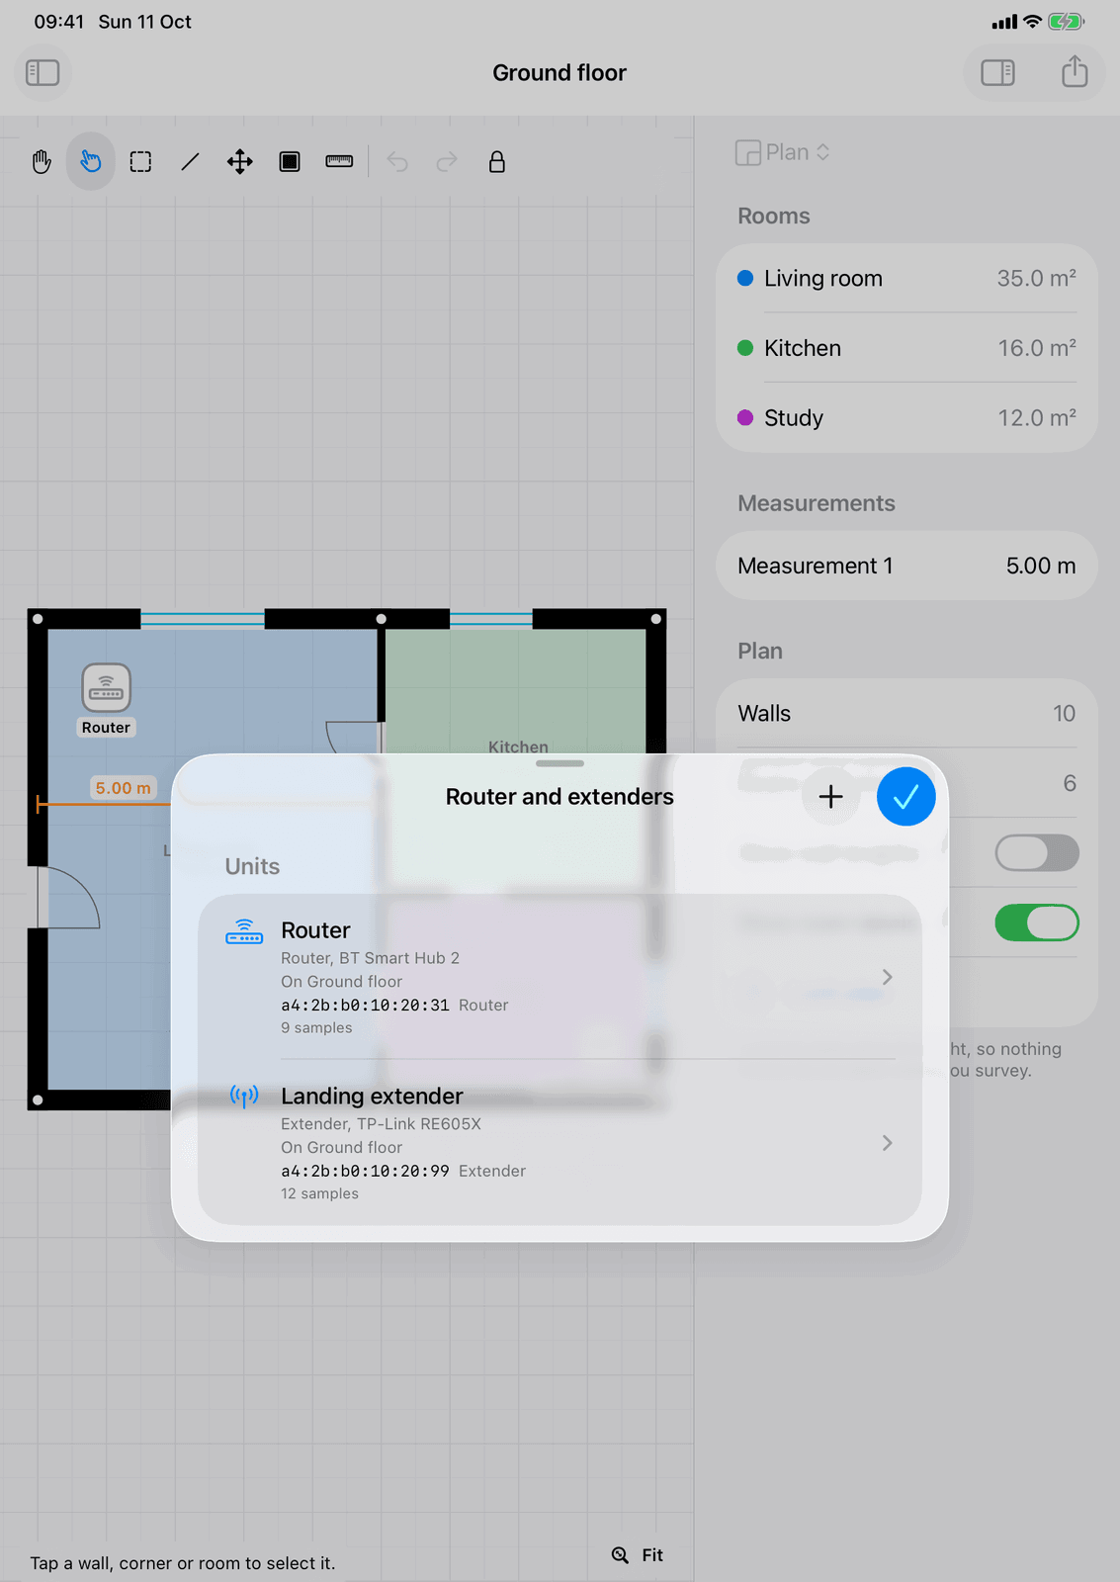This screenshot has height=1582, width=1120.
Task: Select the wall line drawing tool
Action: point(190,161)
